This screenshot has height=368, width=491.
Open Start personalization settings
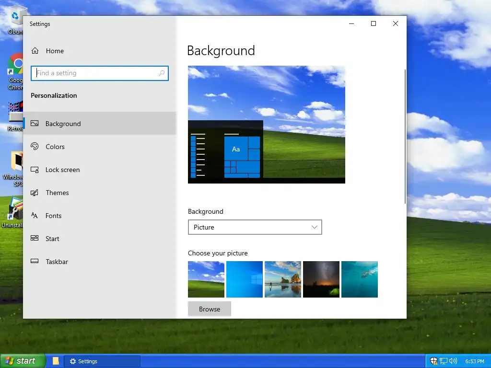pyautogui.click(x=100, y=239)
